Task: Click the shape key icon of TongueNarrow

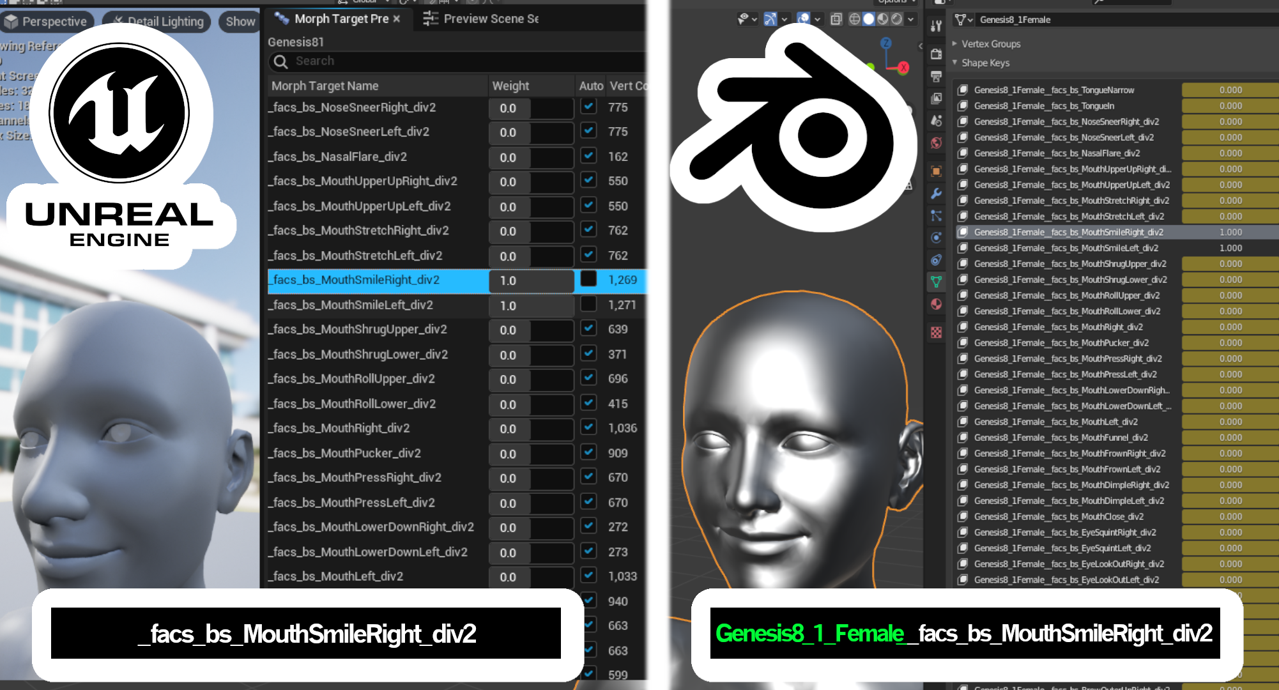Action: pos(963,90)
